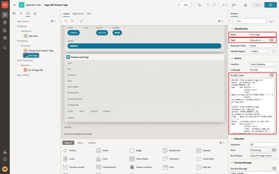Screen dimensions: 279x174
Task: Click the DELETE button in layout
Action: (x=102, y=33)
